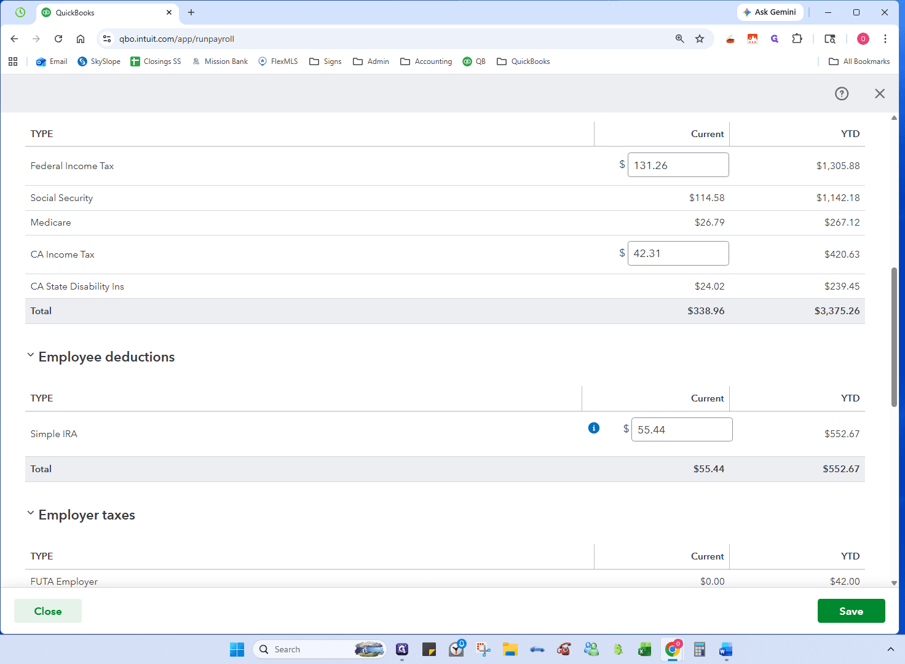Open Excel from the taskbar
The width and height of the screenshot is (905, 664).
[x=644, y=649]
